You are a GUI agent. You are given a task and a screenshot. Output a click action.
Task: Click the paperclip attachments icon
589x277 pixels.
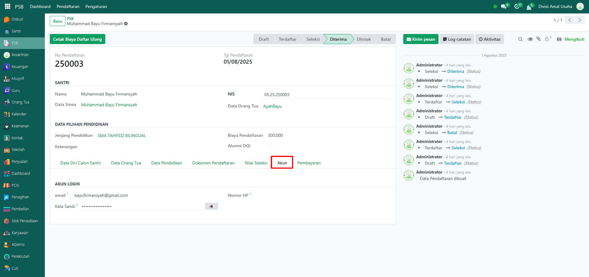[538, 39]
